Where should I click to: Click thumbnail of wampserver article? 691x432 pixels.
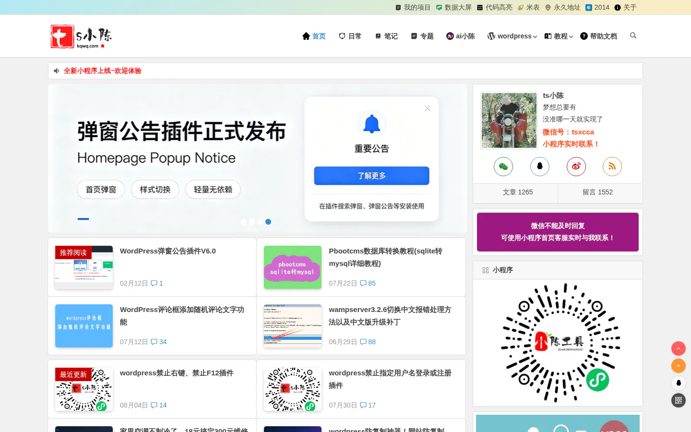pos(293,326)
